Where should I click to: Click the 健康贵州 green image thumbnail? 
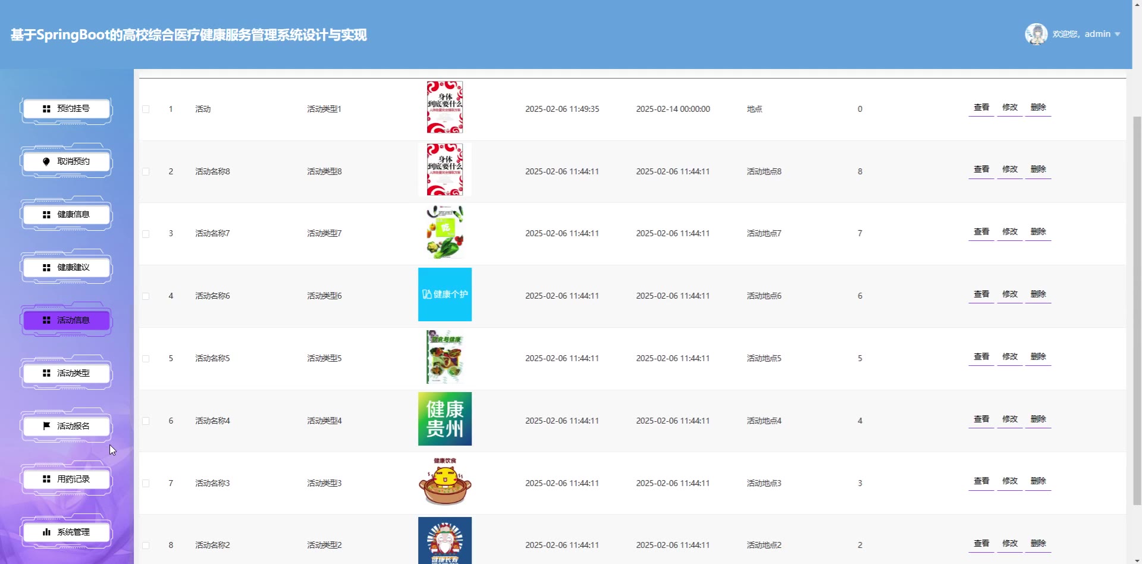pyautogui.click(x=445, y=419)
